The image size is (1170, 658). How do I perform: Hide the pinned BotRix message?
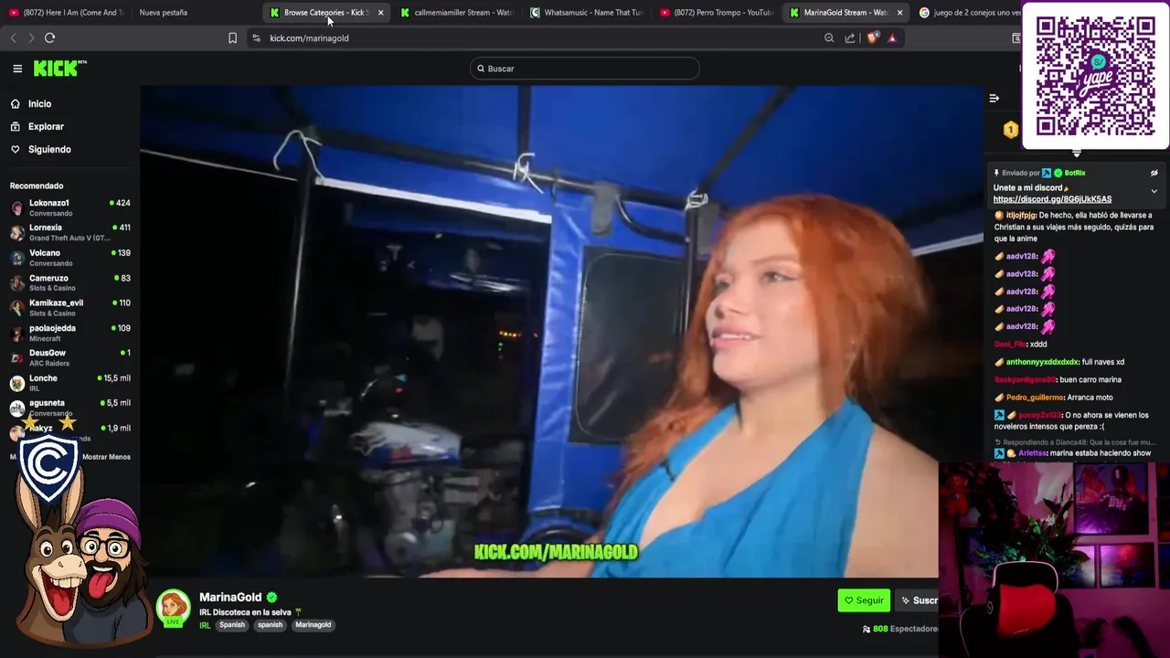pos(1154,173)
